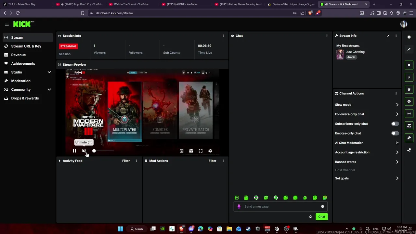Open the hamburger menu beside Kick logo
The image size is (416, 234).
pos(7,24)
